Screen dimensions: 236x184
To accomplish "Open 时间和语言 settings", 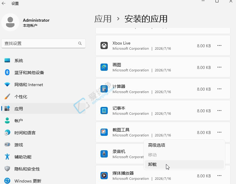I will pyautogui.click(x=43, y=133).
